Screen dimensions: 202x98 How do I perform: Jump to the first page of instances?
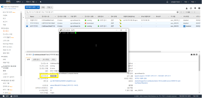coord(181,12)
